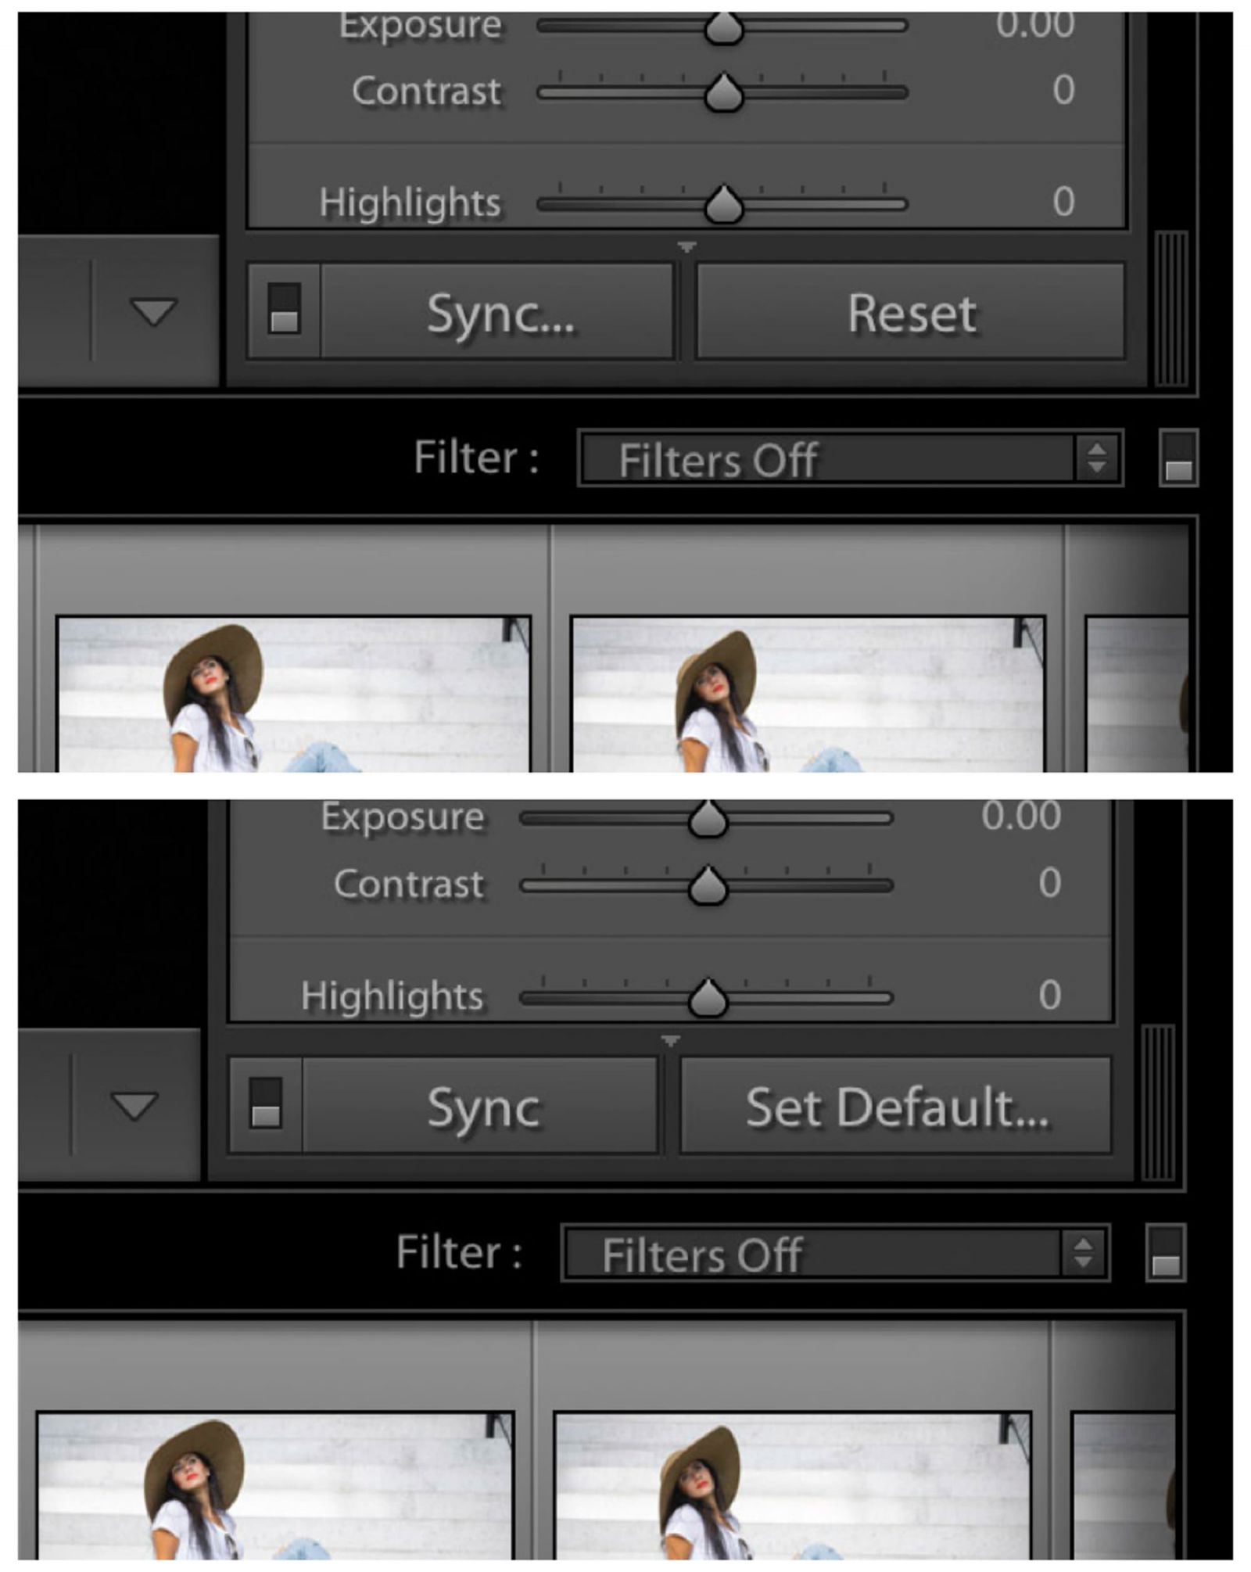This screenshot has height=1572, width=1251.
Task: Open Filters Off dropdown below Set Default button
Action: click(x=835, y=1253)
